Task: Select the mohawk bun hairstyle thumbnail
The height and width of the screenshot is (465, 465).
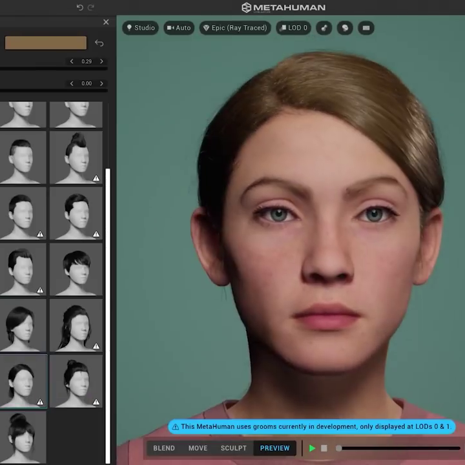Action: 76,157
